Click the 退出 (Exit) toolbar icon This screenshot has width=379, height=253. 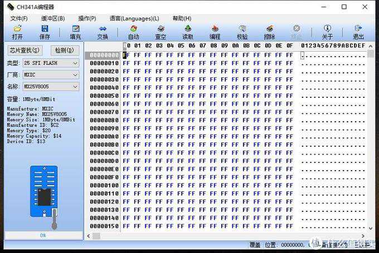click(358, 32)
